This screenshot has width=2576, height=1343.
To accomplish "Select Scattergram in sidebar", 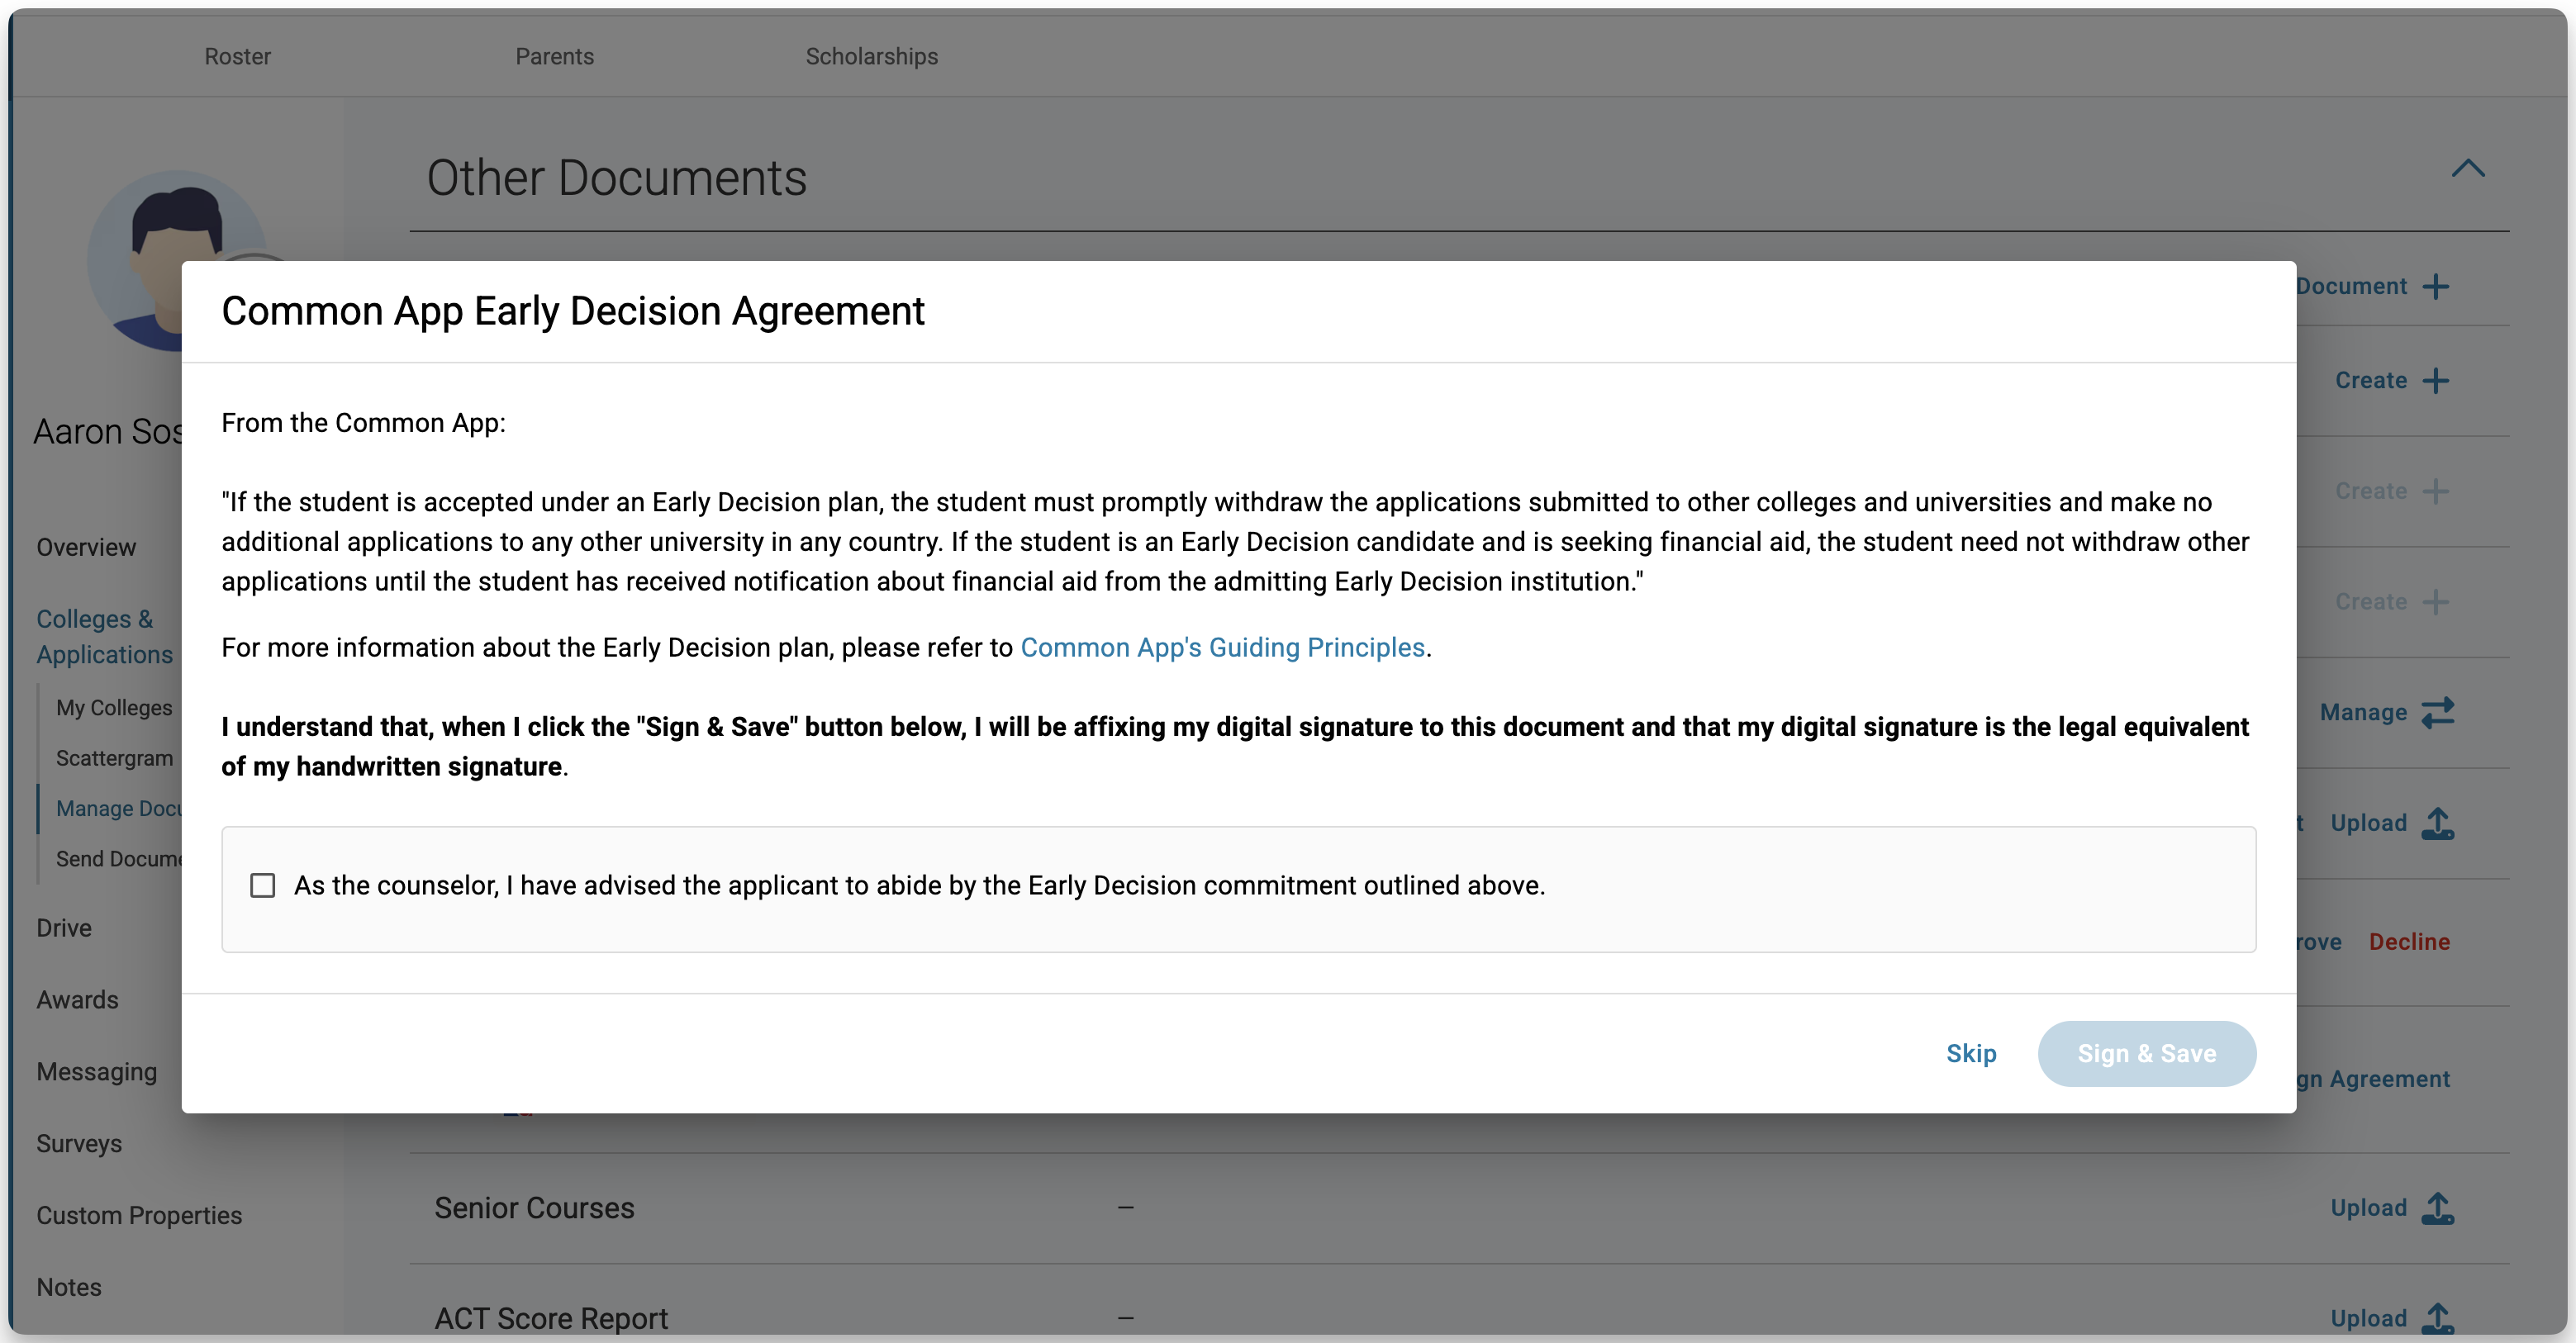I will (114, 758).
